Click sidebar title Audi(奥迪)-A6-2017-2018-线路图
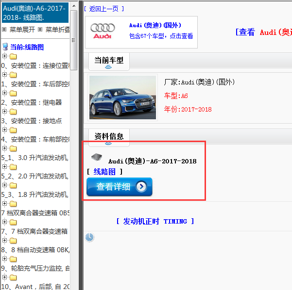This screenshot has height=290, width=292. pyautogui.click(x=35, y=13)
